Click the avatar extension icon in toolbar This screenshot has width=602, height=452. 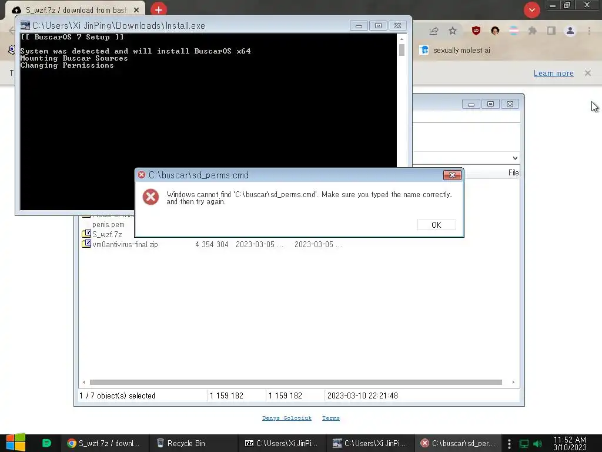pyautogui.click(x=495, y=31)
